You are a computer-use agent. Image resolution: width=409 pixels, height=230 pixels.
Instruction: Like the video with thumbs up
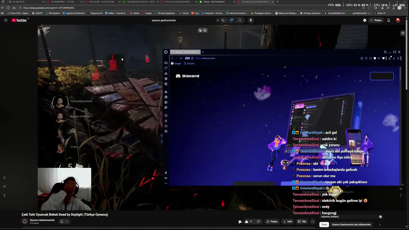(x=248, y=221)
